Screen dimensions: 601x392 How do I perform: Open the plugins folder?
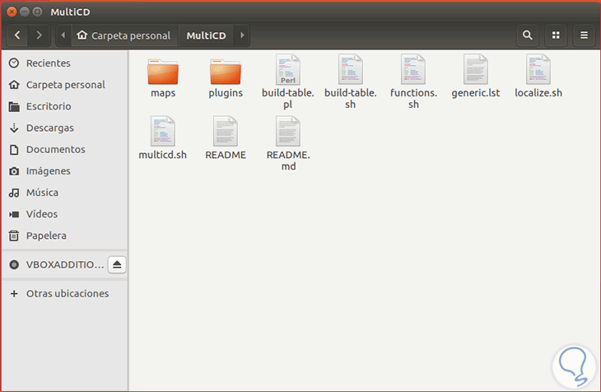(x=226, y=72)
